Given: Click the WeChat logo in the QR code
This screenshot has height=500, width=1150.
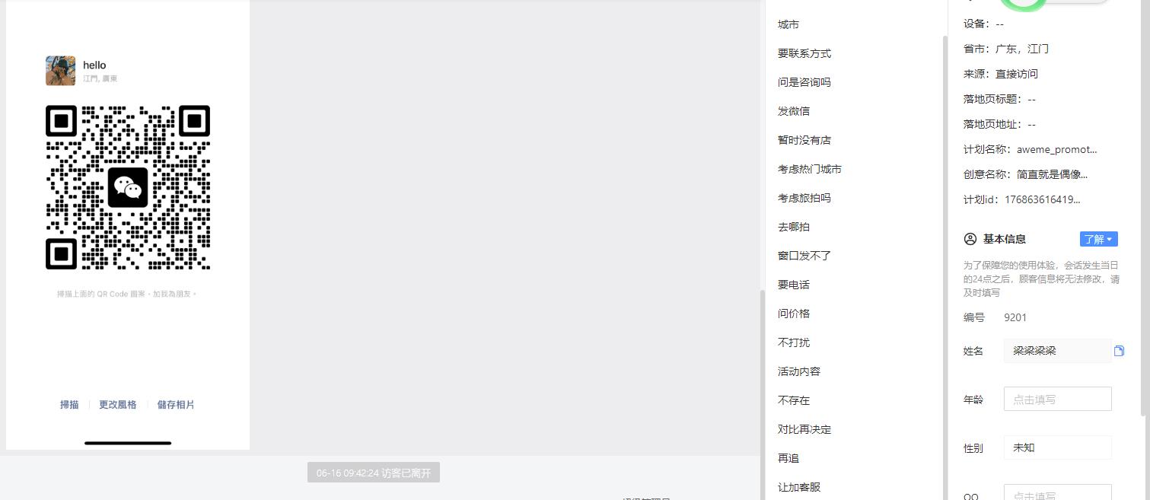Looking at the screenshot, I should (x=128, y=187).
